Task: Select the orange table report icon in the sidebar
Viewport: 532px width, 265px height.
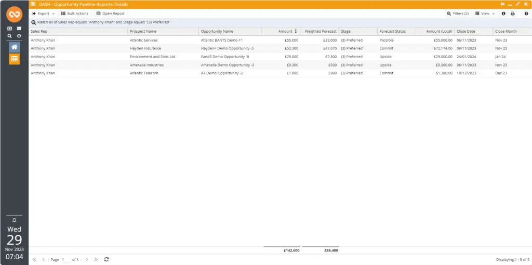Action: click(14, 59)
